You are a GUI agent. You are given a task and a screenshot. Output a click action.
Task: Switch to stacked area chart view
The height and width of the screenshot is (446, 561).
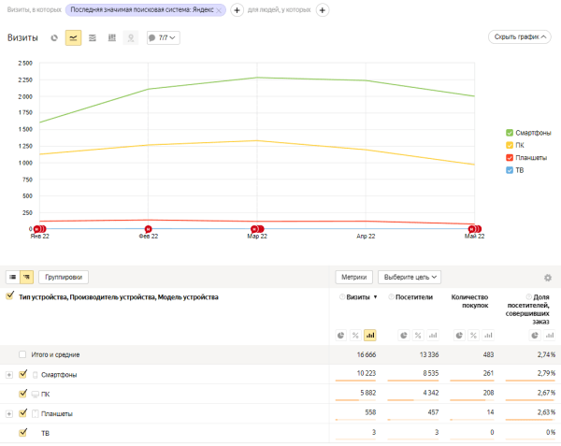click(93, 38)
